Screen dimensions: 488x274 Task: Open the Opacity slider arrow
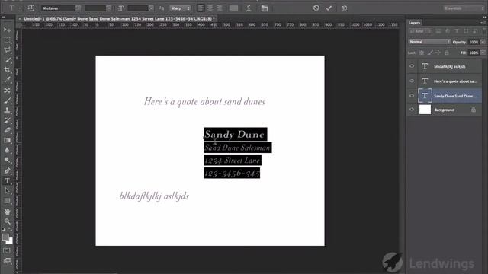pos(483,42)
